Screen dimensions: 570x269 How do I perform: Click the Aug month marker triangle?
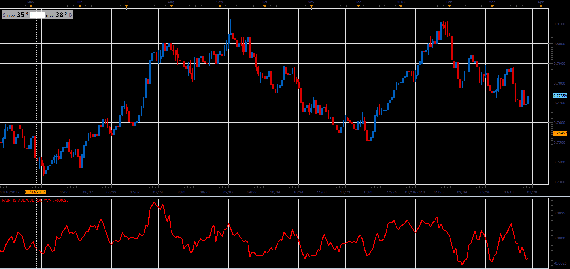171,7
